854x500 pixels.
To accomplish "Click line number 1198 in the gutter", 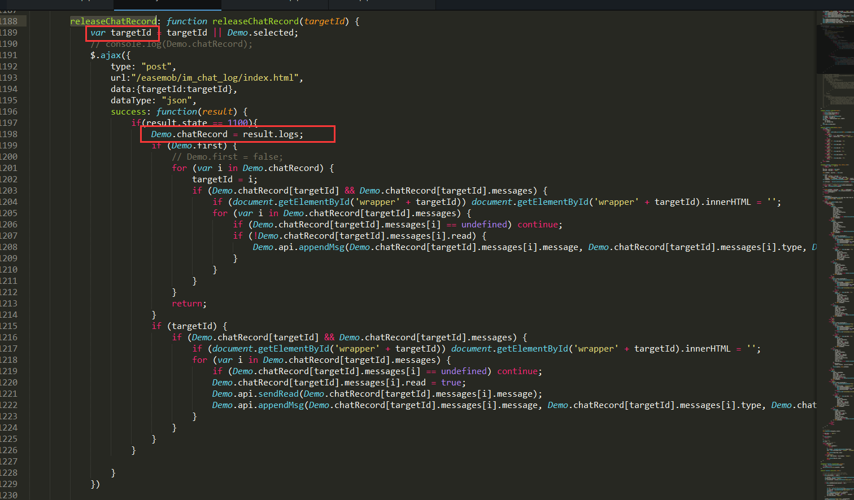I will pos(9,134).
